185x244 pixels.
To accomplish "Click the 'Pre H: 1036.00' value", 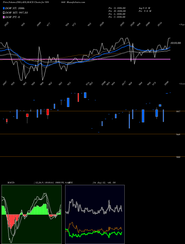I will [117, 11].
